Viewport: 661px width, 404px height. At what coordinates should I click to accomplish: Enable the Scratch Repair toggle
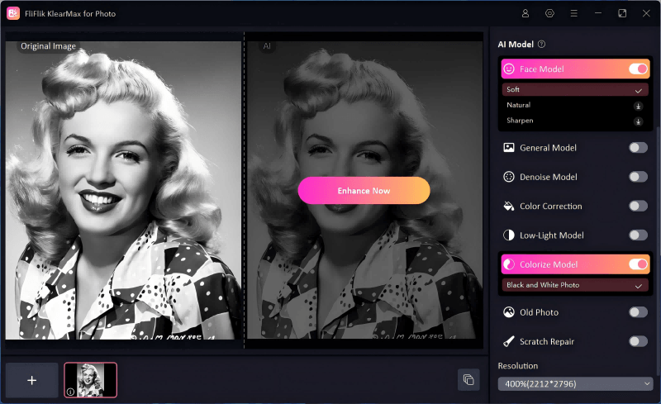click(x=638, y=341)
